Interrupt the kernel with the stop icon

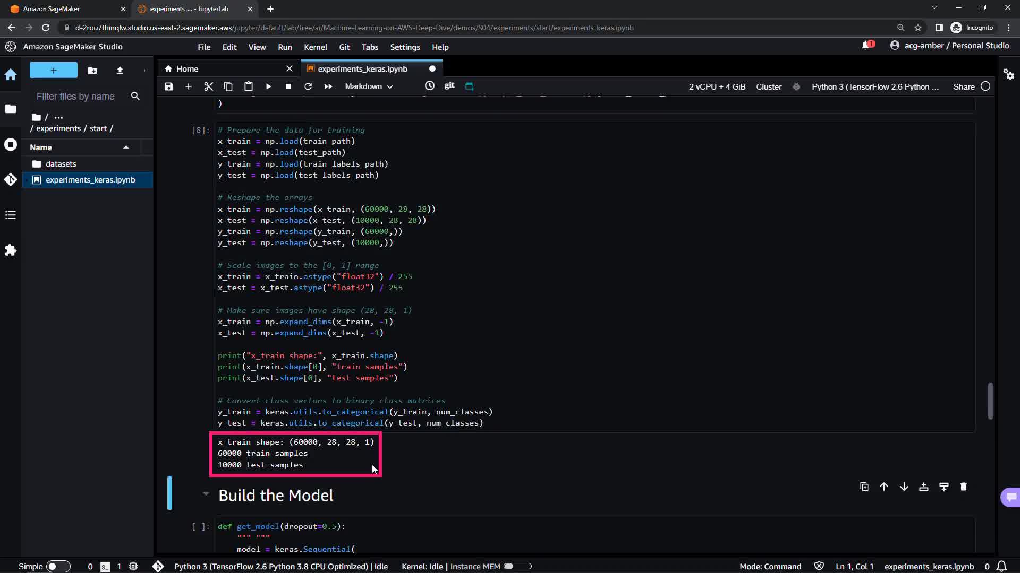(x=288, y=86)
